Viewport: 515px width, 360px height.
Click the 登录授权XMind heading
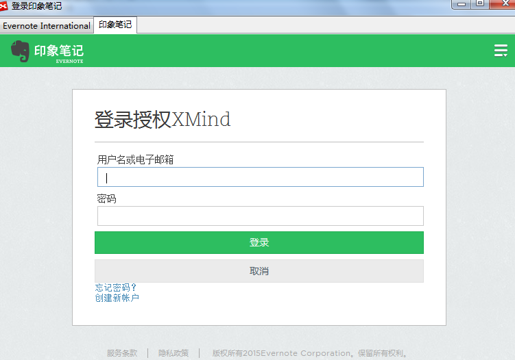click(163, 120)
